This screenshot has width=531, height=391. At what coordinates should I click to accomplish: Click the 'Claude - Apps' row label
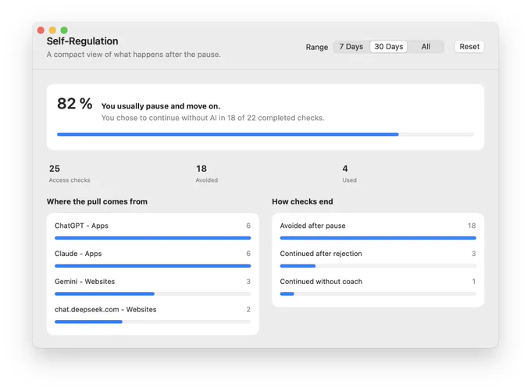[78, 254]
